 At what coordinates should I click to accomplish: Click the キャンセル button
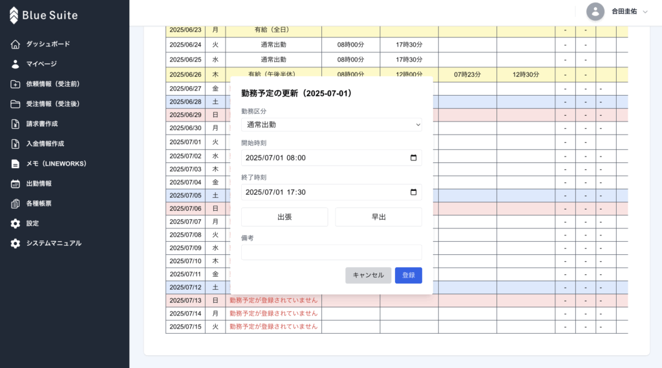click(368, 275)
